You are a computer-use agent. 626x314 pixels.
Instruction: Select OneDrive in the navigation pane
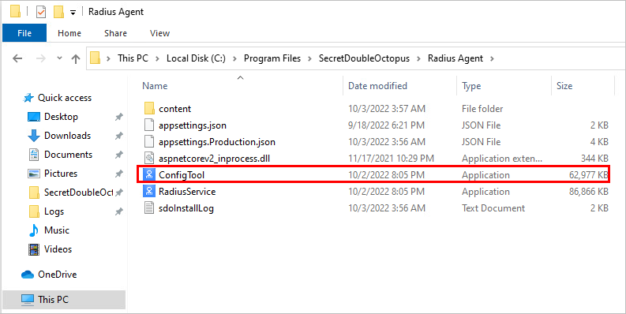[57, 275]
